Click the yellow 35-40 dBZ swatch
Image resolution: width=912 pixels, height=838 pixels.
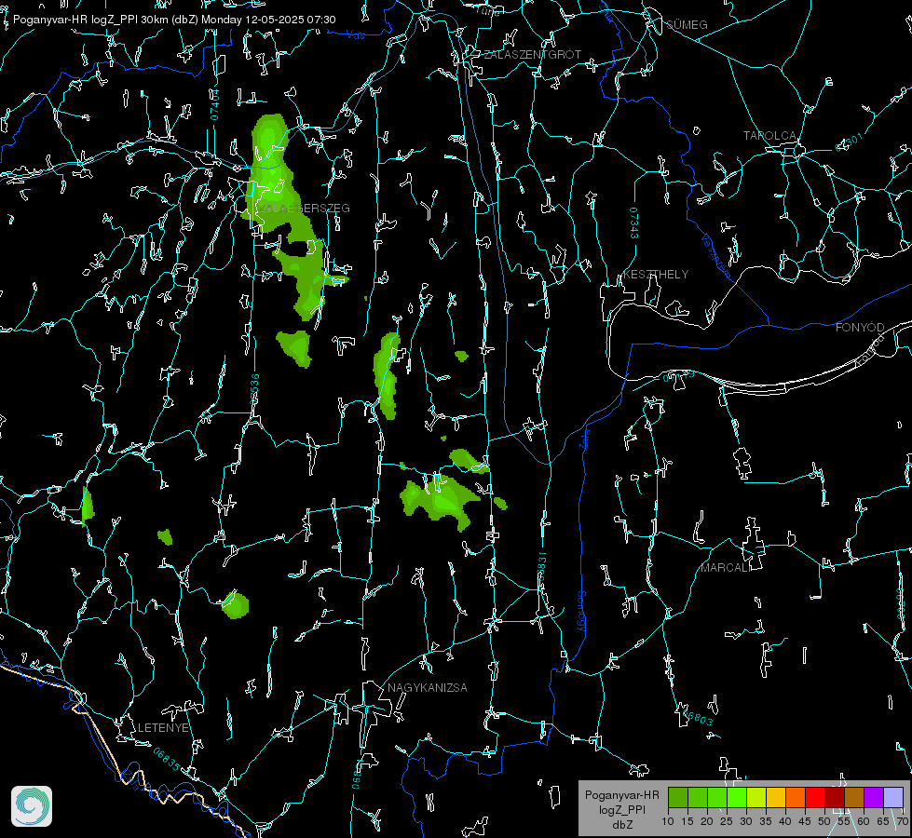(776, 797)
